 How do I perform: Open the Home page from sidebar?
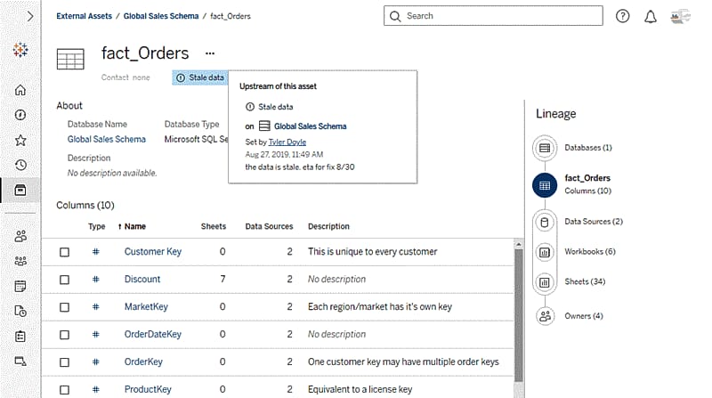[x=20, y=90]
